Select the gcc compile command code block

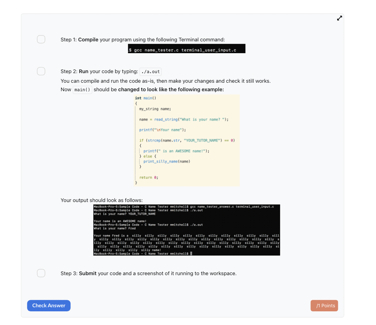click(187, 48)
